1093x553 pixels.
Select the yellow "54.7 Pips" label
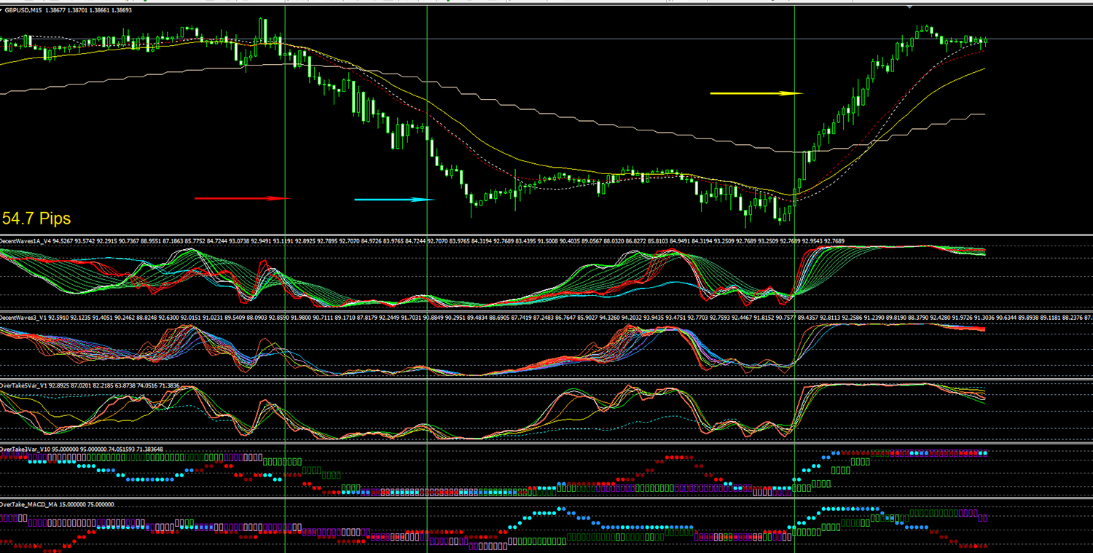coord(36,218)
